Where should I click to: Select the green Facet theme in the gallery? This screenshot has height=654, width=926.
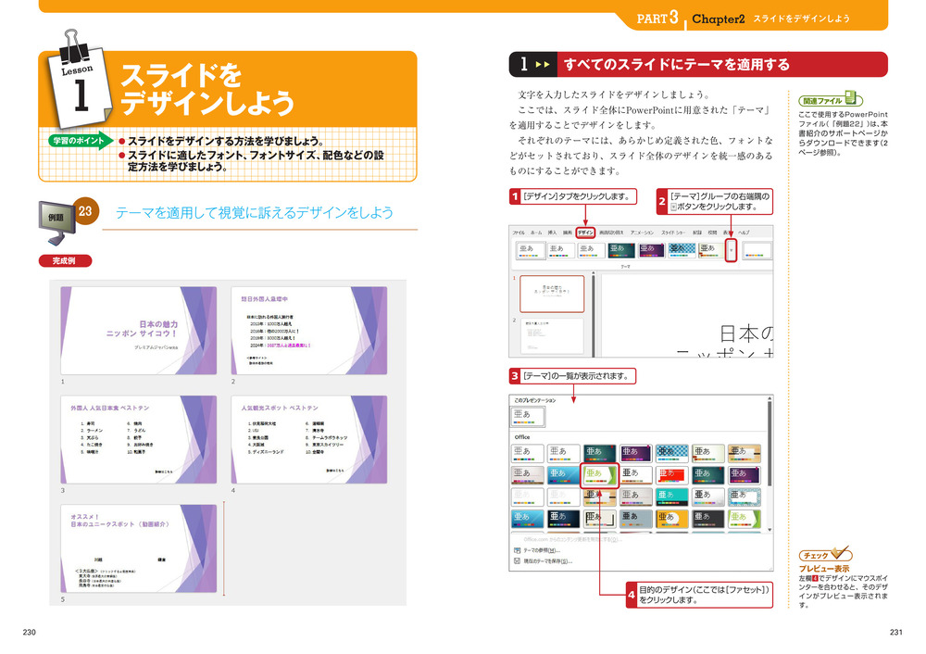point(600,474)
